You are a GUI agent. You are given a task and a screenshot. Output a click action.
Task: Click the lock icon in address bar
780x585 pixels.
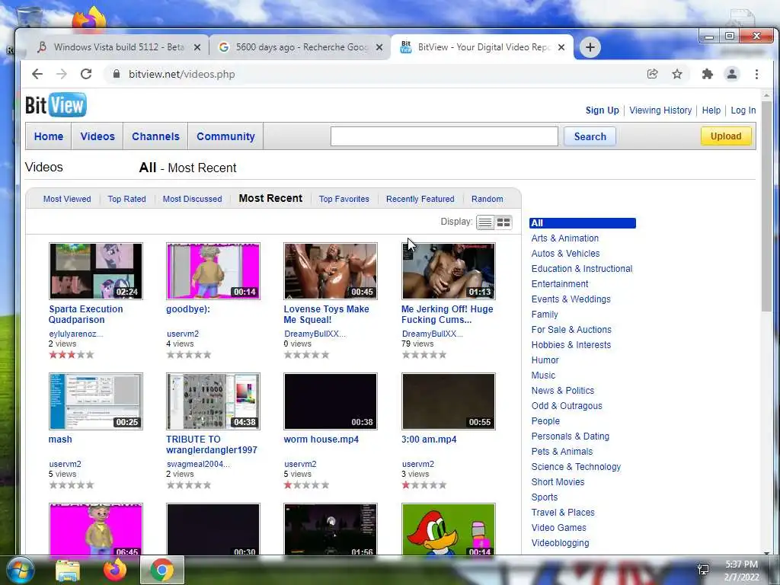[x=117, y=74]
